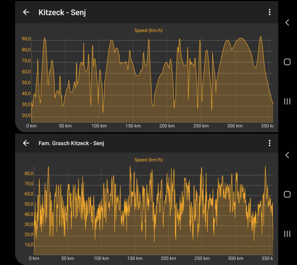Image resolution: width=297 pixels, height=265 pixels.
Task: Open three-dot menu in Fam. Grasch header
Action: tap(269, 143)
